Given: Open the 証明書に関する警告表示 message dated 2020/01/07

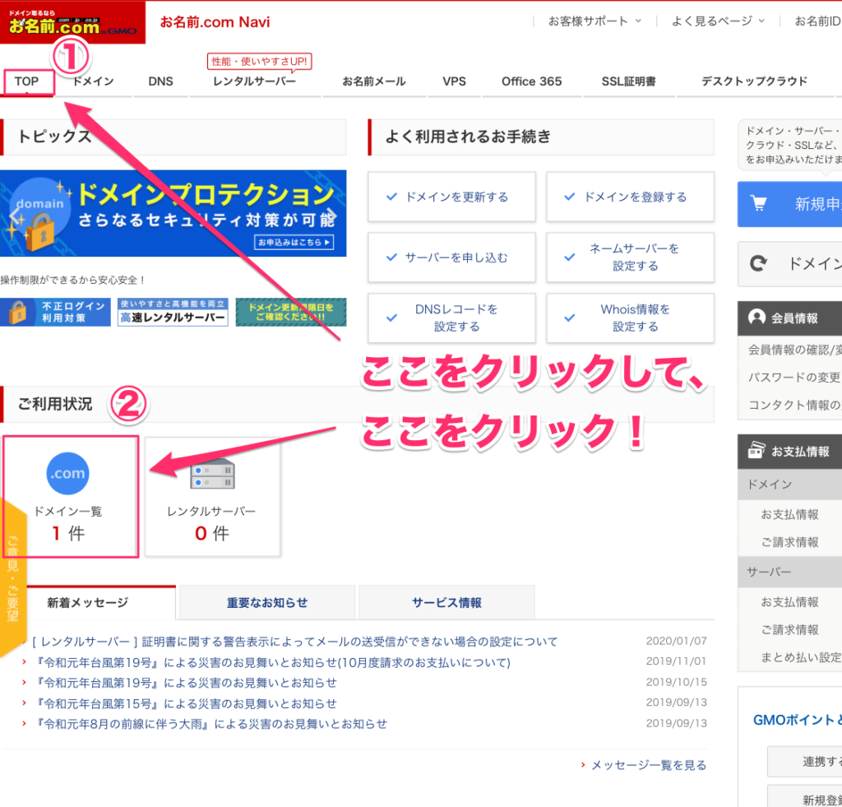Looking at the screenshot, I should pos(295,642).
